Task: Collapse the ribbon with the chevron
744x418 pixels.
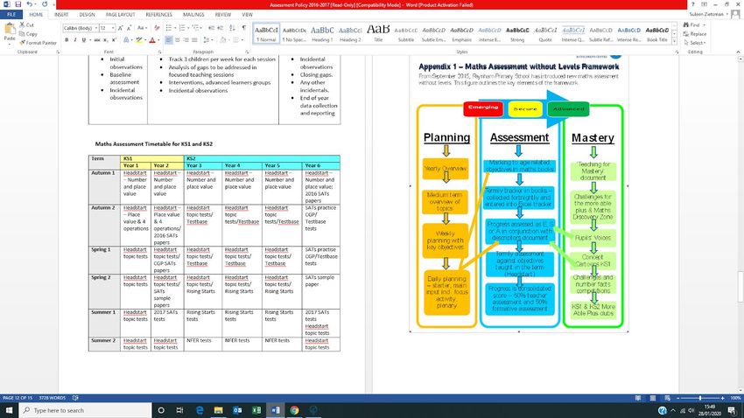Action: (x=738, y=52)
